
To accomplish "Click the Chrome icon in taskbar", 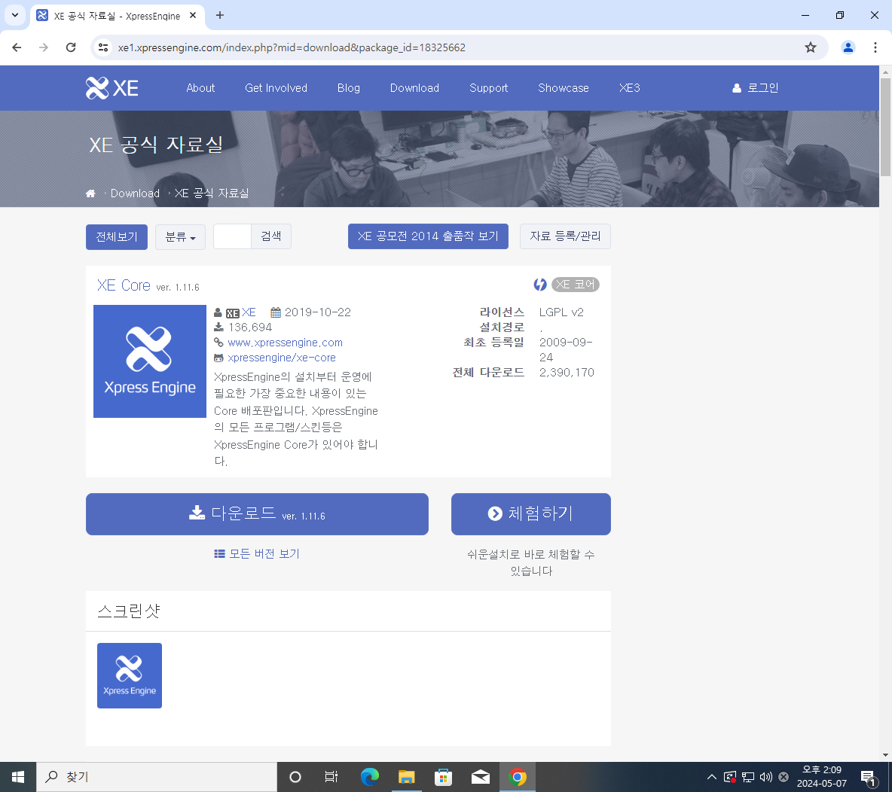I will pos(518,777).
